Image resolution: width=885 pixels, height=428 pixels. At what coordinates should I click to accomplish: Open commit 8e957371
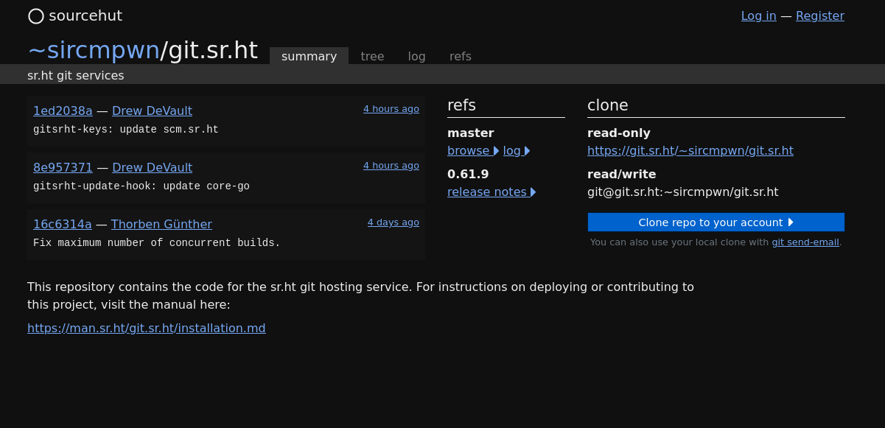click(63, 167)
